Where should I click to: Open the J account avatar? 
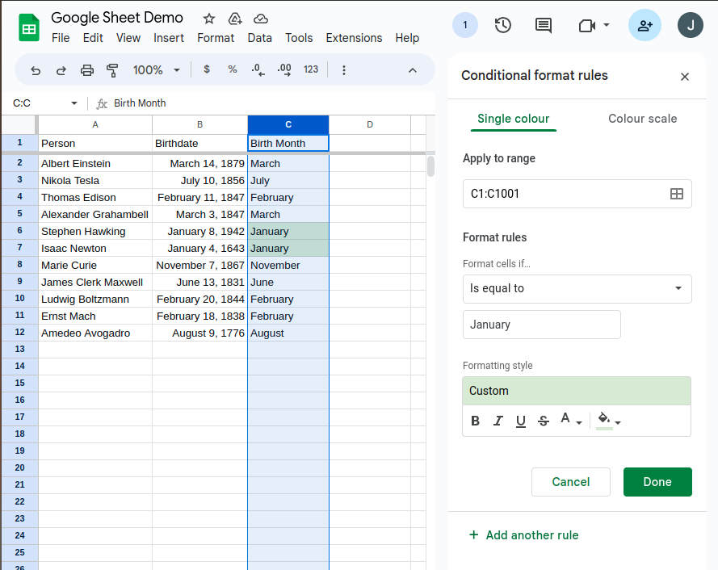click(690, 25)
